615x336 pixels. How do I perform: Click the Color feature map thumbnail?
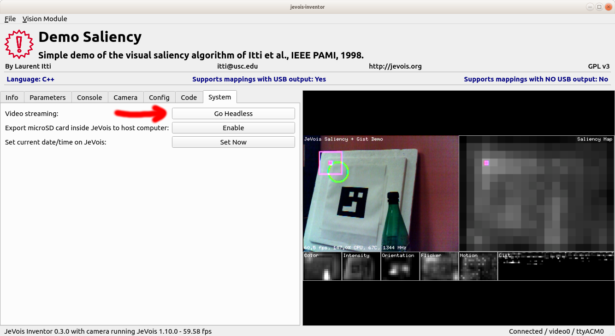pos(322,266)
